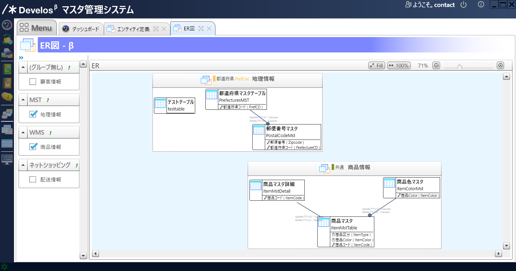
Task: Click the power logout icon
Action: coord(464,5)
